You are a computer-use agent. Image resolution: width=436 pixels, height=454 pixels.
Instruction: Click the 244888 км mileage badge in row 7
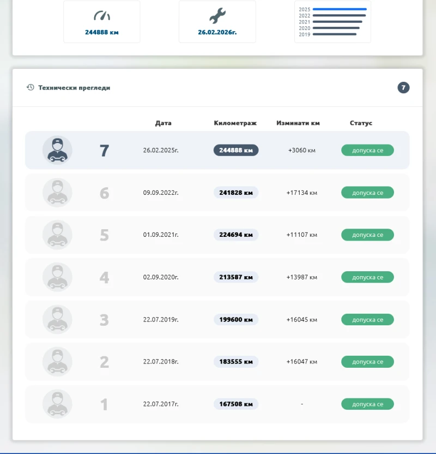click(235, 150)
